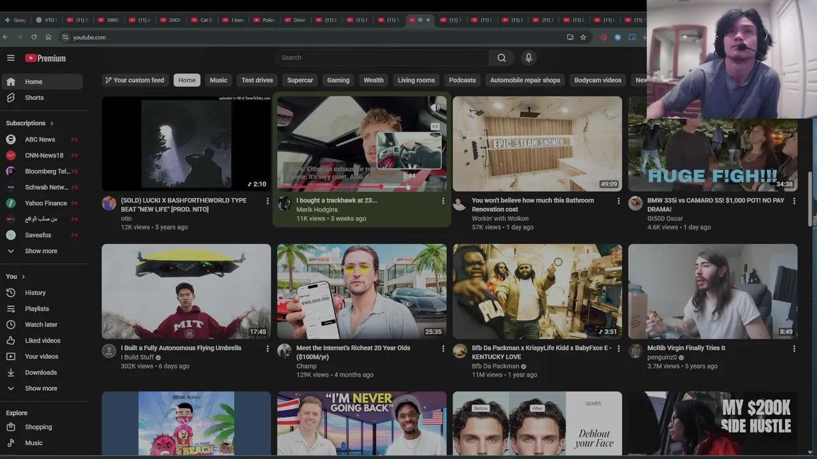Image resolution: width=817 pixels, height=459 pixels.
Task: Open McRib Virgin Finally Tries It thumbnail
Action: [713, 291]
